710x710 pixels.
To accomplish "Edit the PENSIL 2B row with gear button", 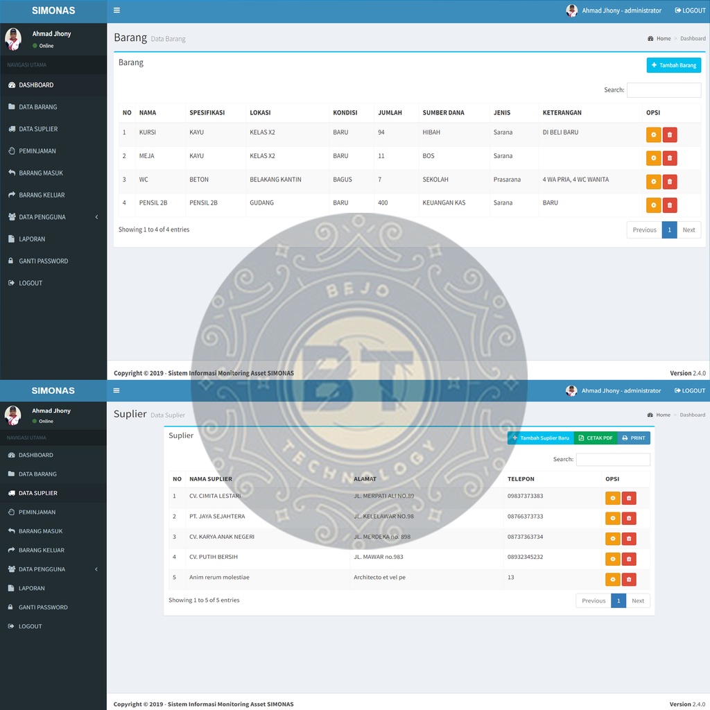I will point(653,205).
